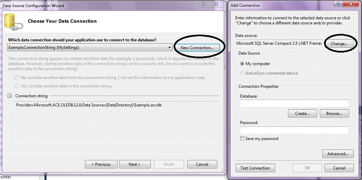Select ActiveSync connected device option
The width and height of the screenshot is (362, 180).
[x=242, y=73]
